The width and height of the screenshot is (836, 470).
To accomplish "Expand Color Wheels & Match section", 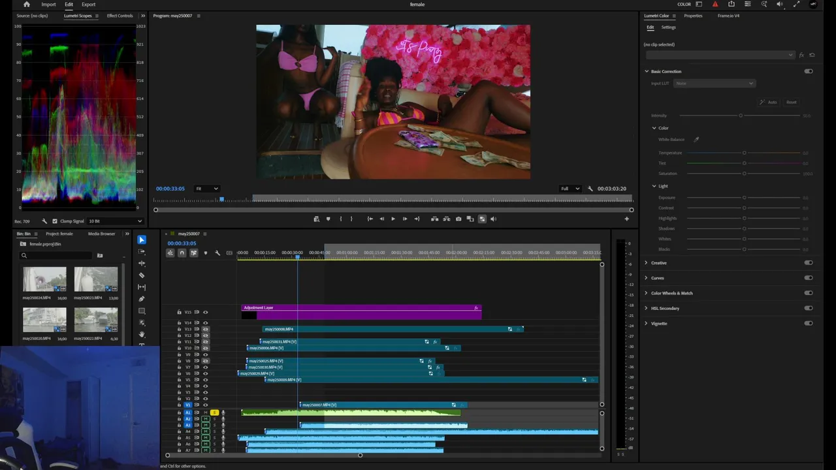I will coord(646,293).
